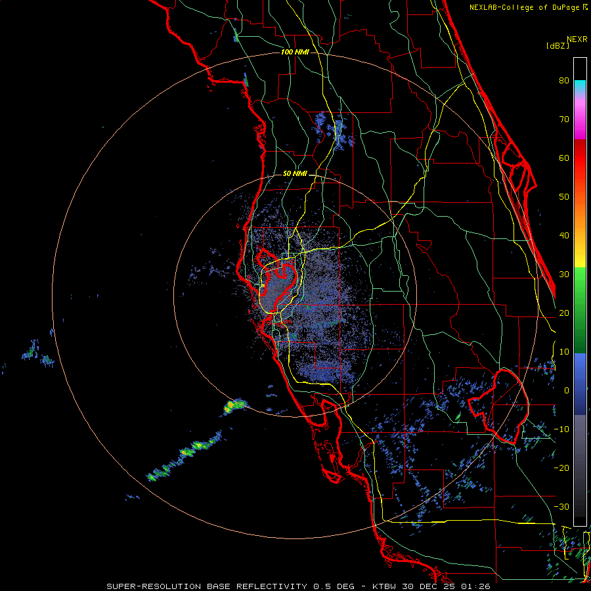This screenshot has height=591, width=591.
Task: Click the NEXR label above the color scale
Action: [x=577, y=39]
